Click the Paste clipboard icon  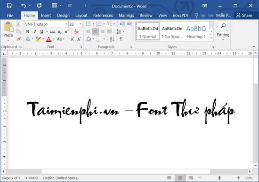click(8, 27)
